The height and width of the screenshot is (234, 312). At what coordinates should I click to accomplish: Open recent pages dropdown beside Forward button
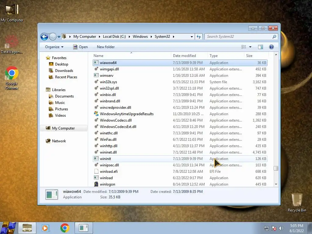click(x=59, y=37)
